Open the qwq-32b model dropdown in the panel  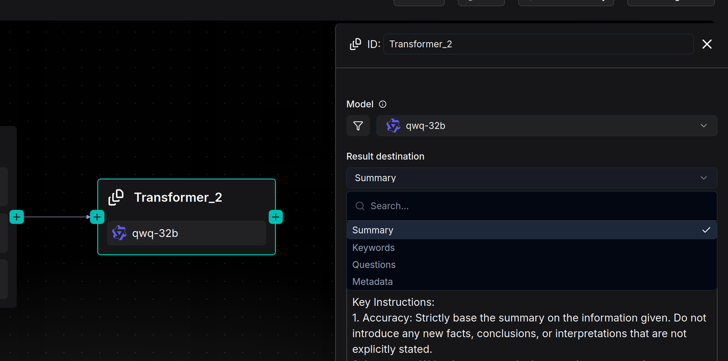[546, 126]
